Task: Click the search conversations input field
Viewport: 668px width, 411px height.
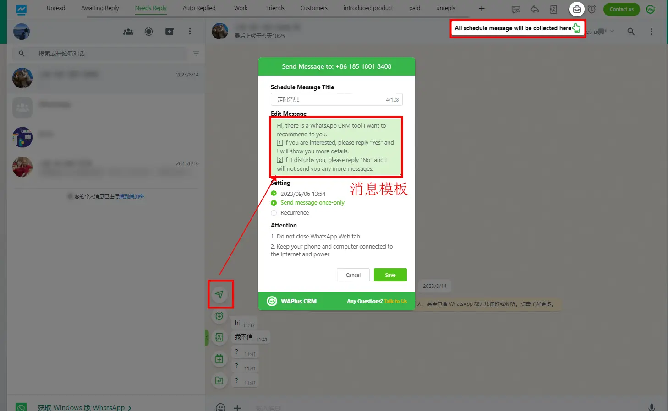Action: pyautogui.click(x=101, y=54)
